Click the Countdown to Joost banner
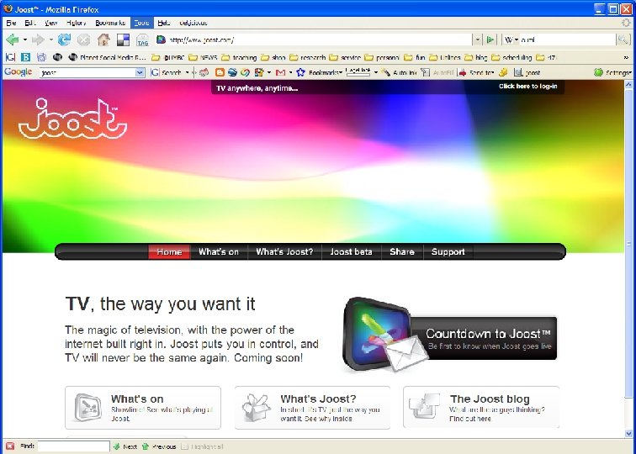Image resolution: width=636 pixels, height=454 pixels. coord(450,335)
